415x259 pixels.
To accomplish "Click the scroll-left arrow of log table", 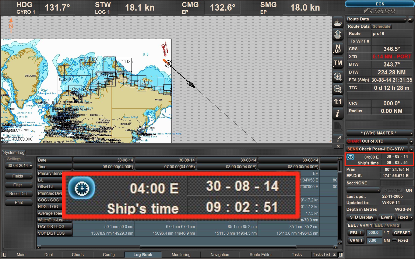I will [39, 247].
